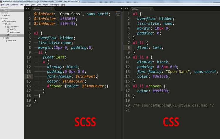The width and height of the screenshot is (220, 139).
Task: Click &:hover selector on SCSS line 16
Action: click(x=55, y=86)
